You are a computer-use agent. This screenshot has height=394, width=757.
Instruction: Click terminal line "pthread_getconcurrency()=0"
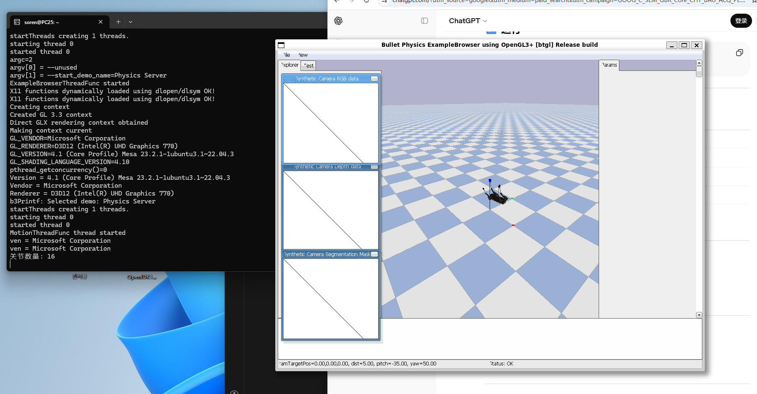[58, 170]
